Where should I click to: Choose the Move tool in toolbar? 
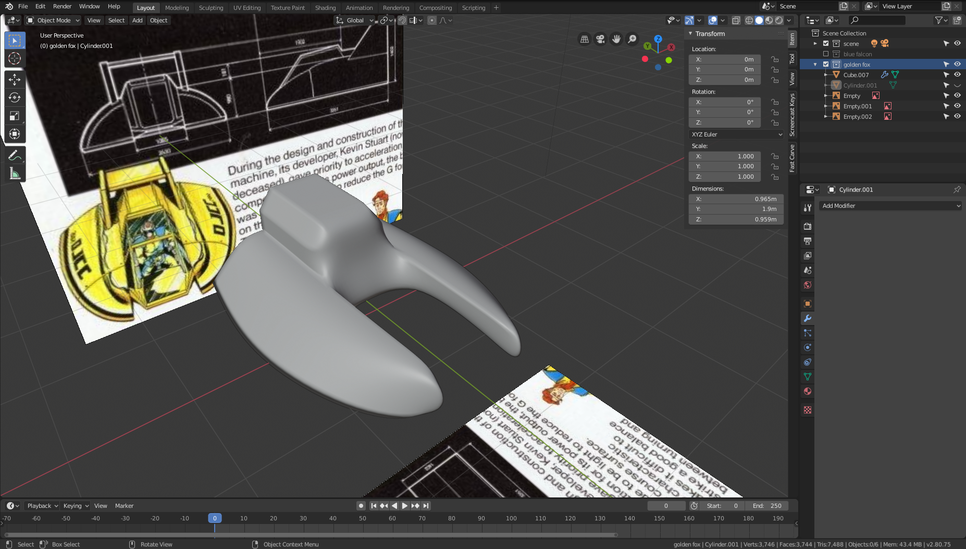click(x=15, y=79)
